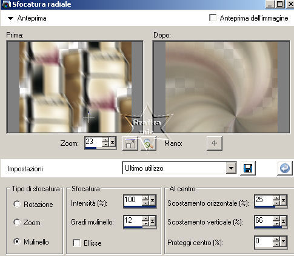Increase Intensità value with up arrow

click(x=145, y=198)
